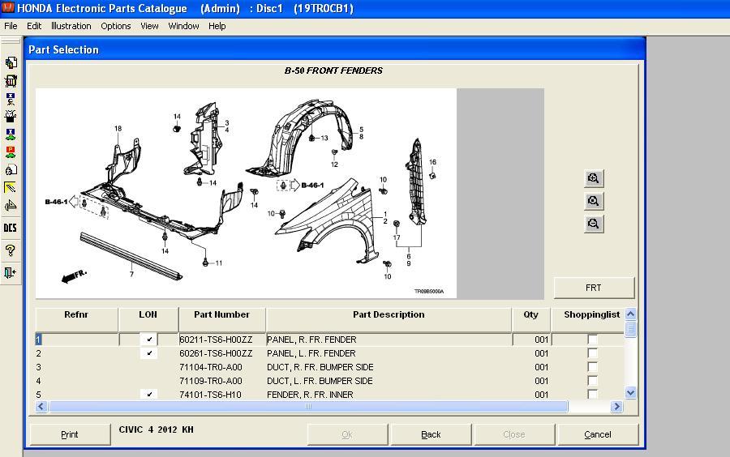This screenshot has width=730, height=457.
Task: Open the View menu
Action: click(x=149, y=26)
